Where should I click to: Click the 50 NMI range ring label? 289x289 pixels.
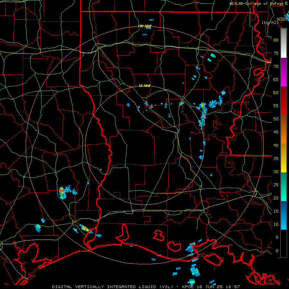pyautogui.click(x=144, y=86)
